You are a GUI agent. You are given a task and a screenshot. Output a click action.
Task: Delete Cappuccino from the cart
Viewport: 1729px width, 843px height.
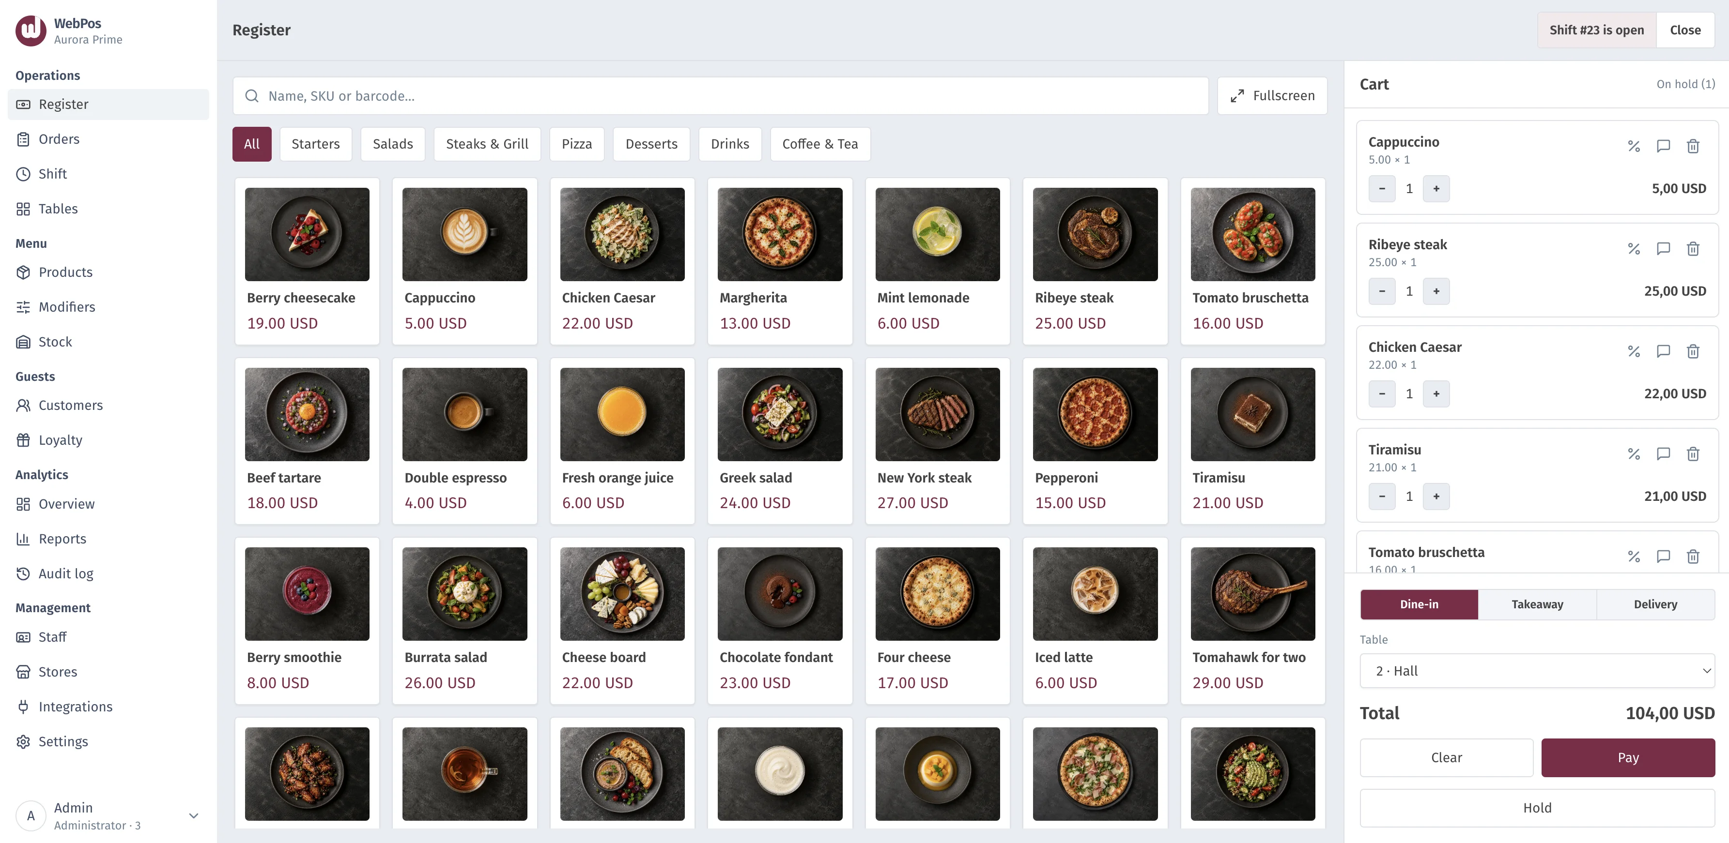point(1693,146)
